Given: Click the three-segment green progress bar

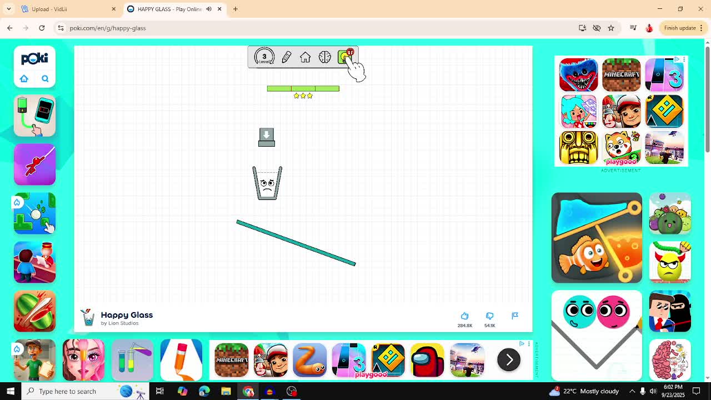Looking at the screenshot, I should [x=303, y=88].
